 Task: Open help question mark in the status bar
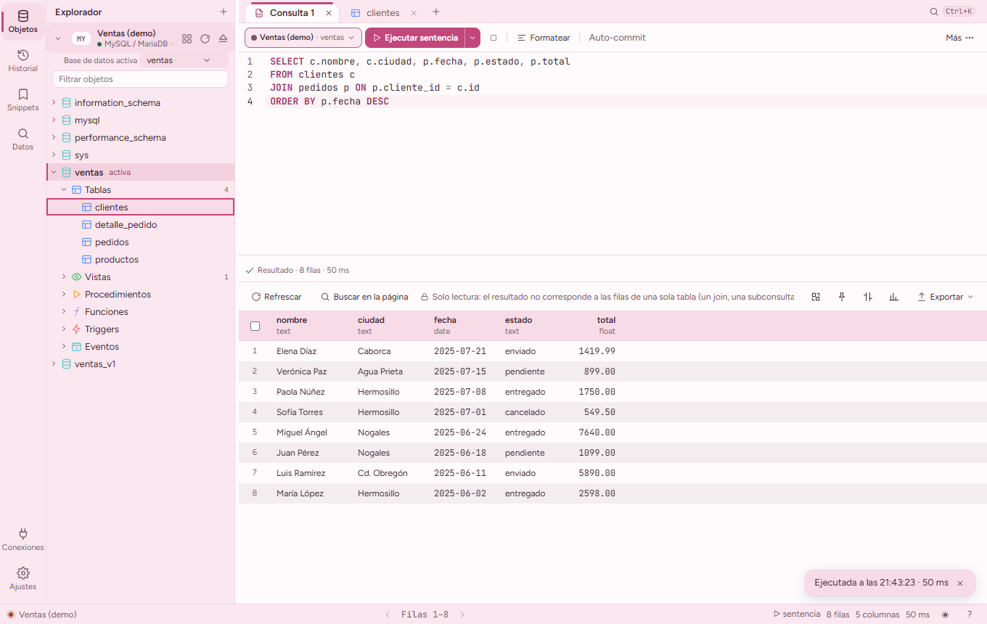point(970,615)
